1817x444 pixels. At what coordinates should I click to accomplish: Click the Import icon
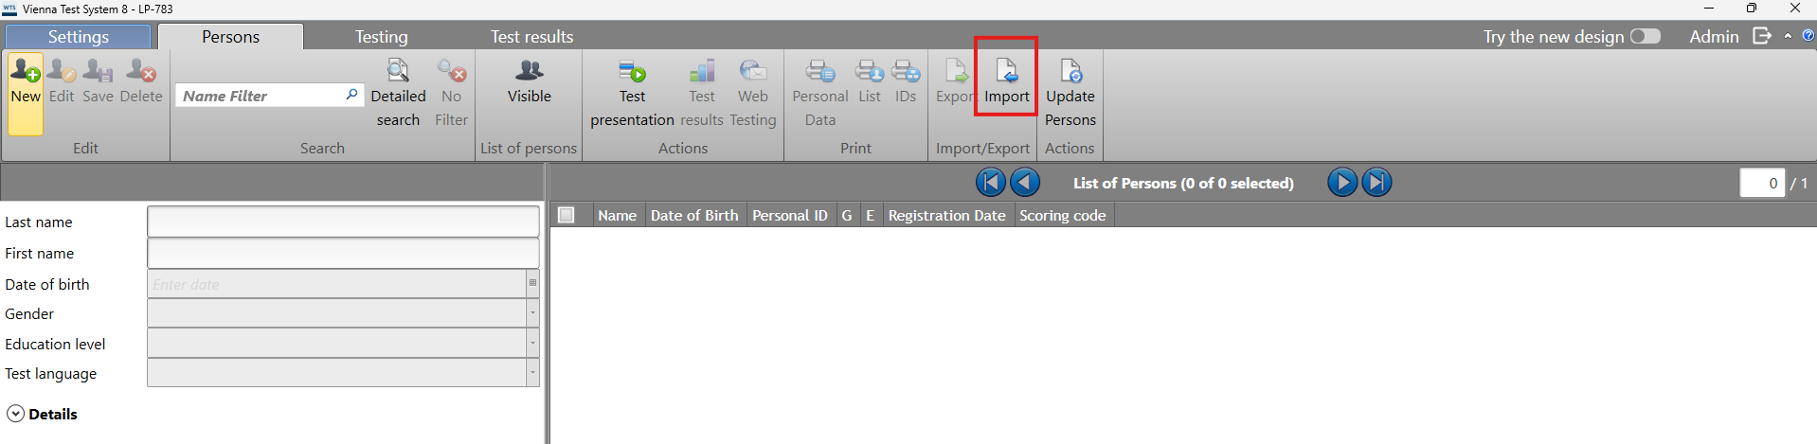(1006, 72)
